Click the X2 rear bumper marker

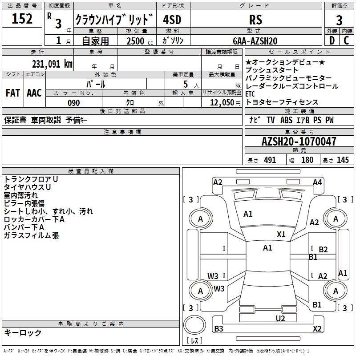pyautogui.click(x=317, y=328)
